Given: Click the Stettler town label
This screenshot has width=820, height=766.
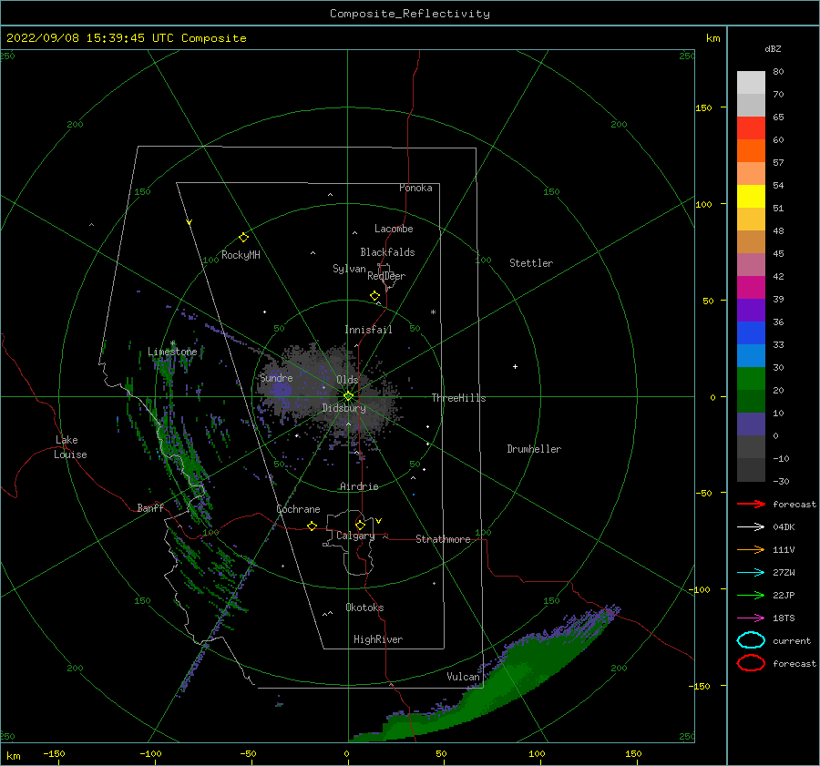Looking at the screenshot, I should (531, 263).
